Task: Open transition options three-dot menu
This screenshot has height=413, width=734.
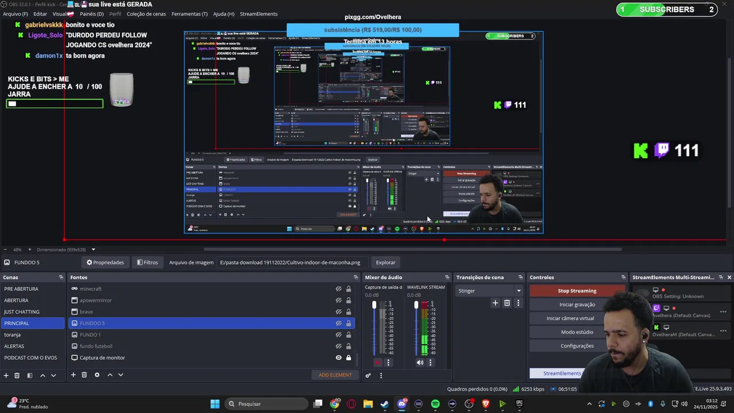Action: 518,303
